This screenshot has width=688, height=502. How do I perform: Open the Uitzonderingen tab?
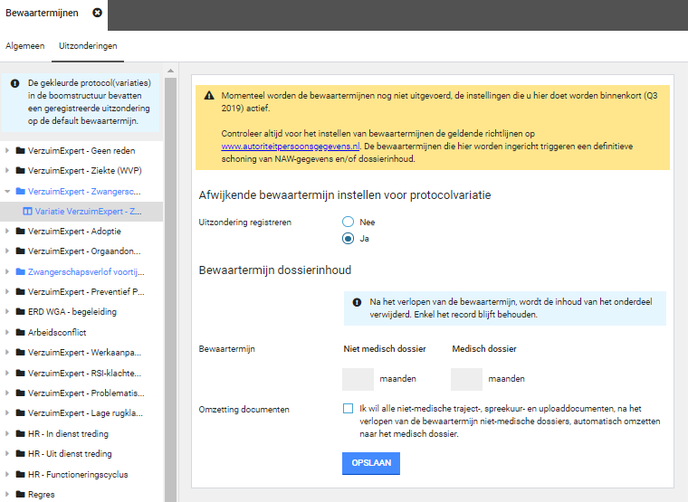pyautogui.click(x=88, y=45)
